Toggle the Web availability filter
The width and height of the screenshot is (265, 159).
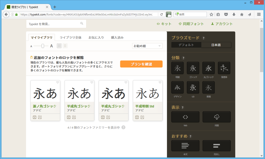[x=185, y=117]
